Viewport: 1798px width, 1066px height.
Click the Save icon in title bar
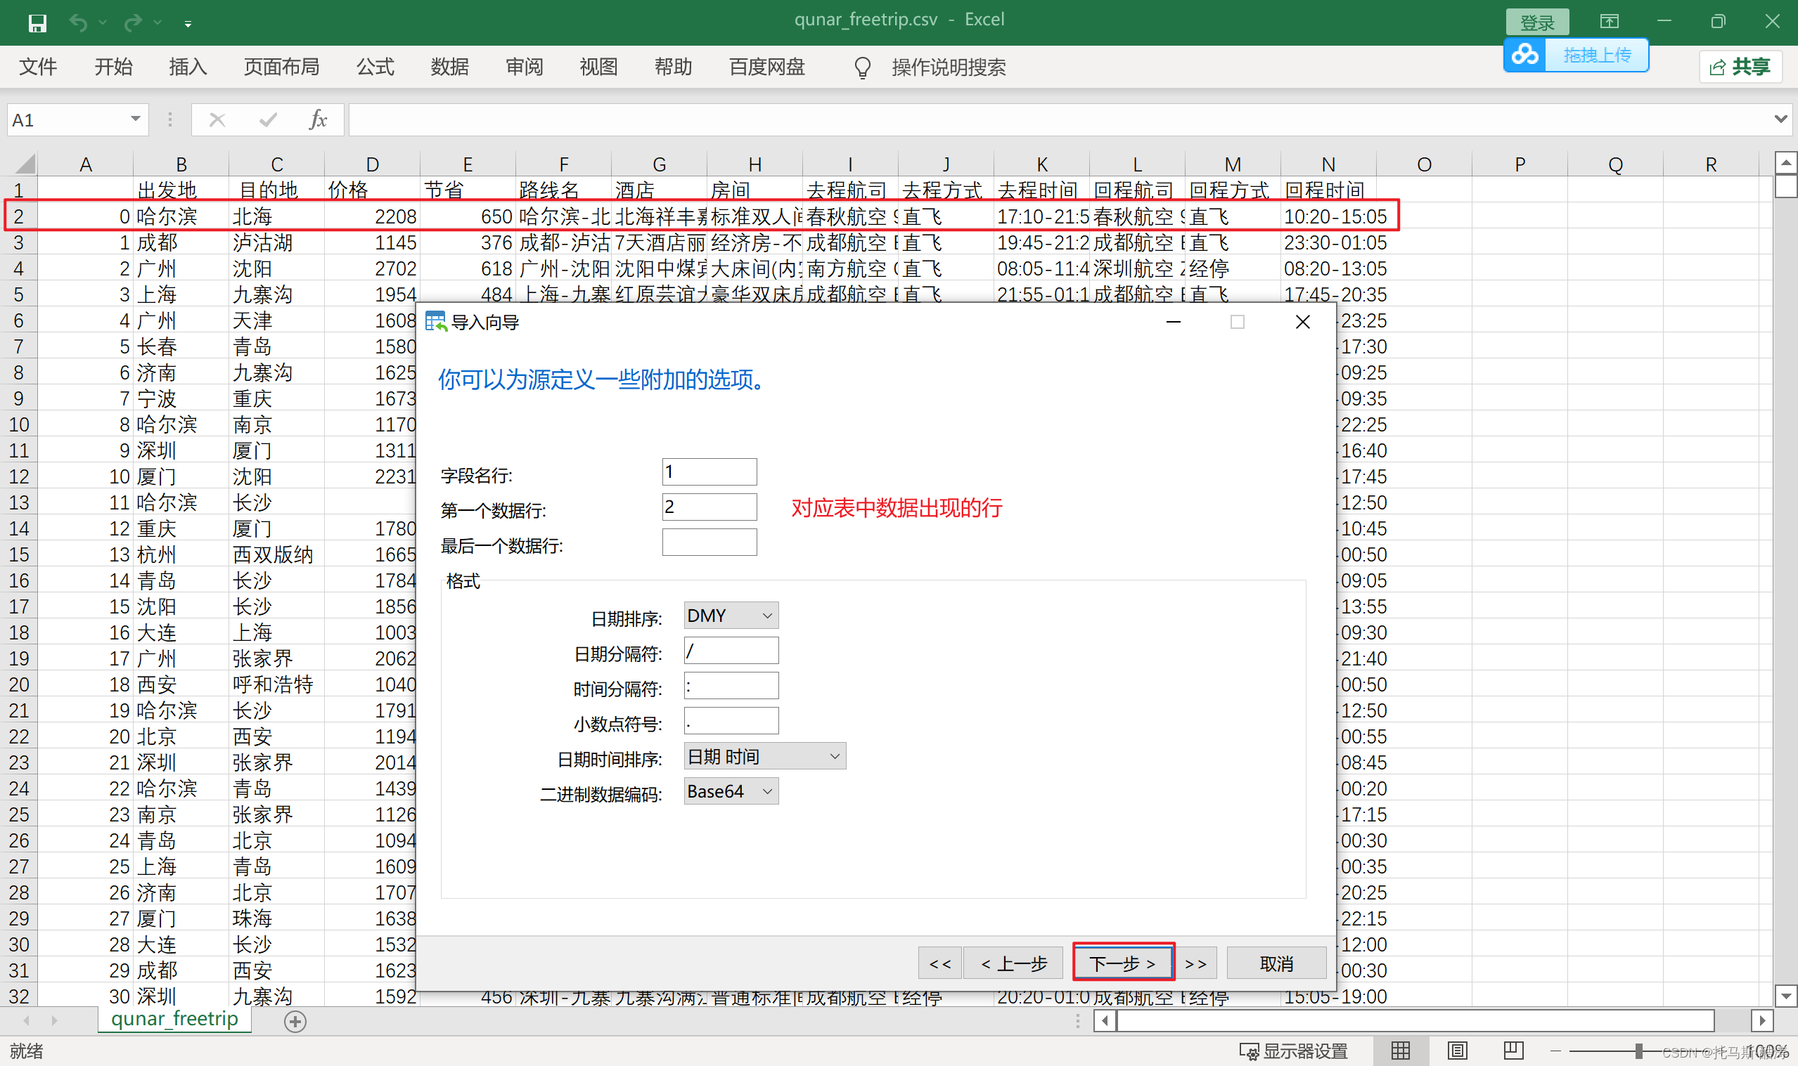(x=37, y=23)
